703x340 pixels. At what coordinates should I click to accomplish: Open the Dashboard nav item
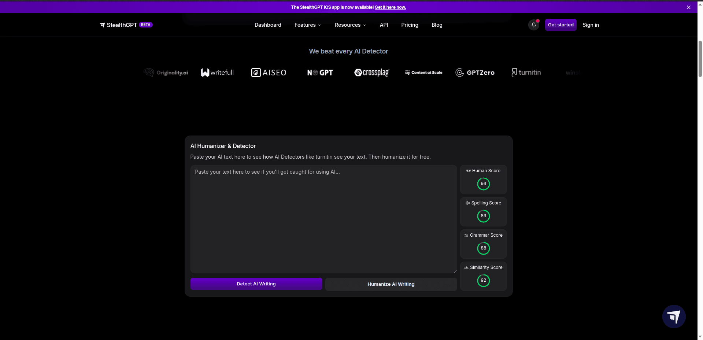[268, 25]
